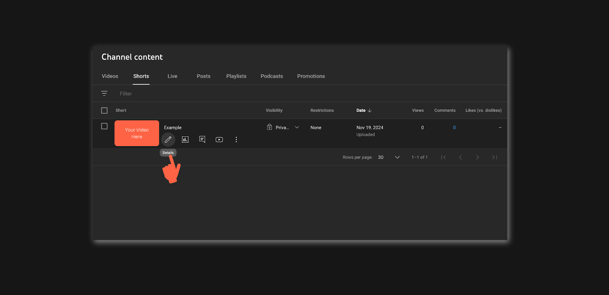Open Analytics for the Example short

(185, 139)
